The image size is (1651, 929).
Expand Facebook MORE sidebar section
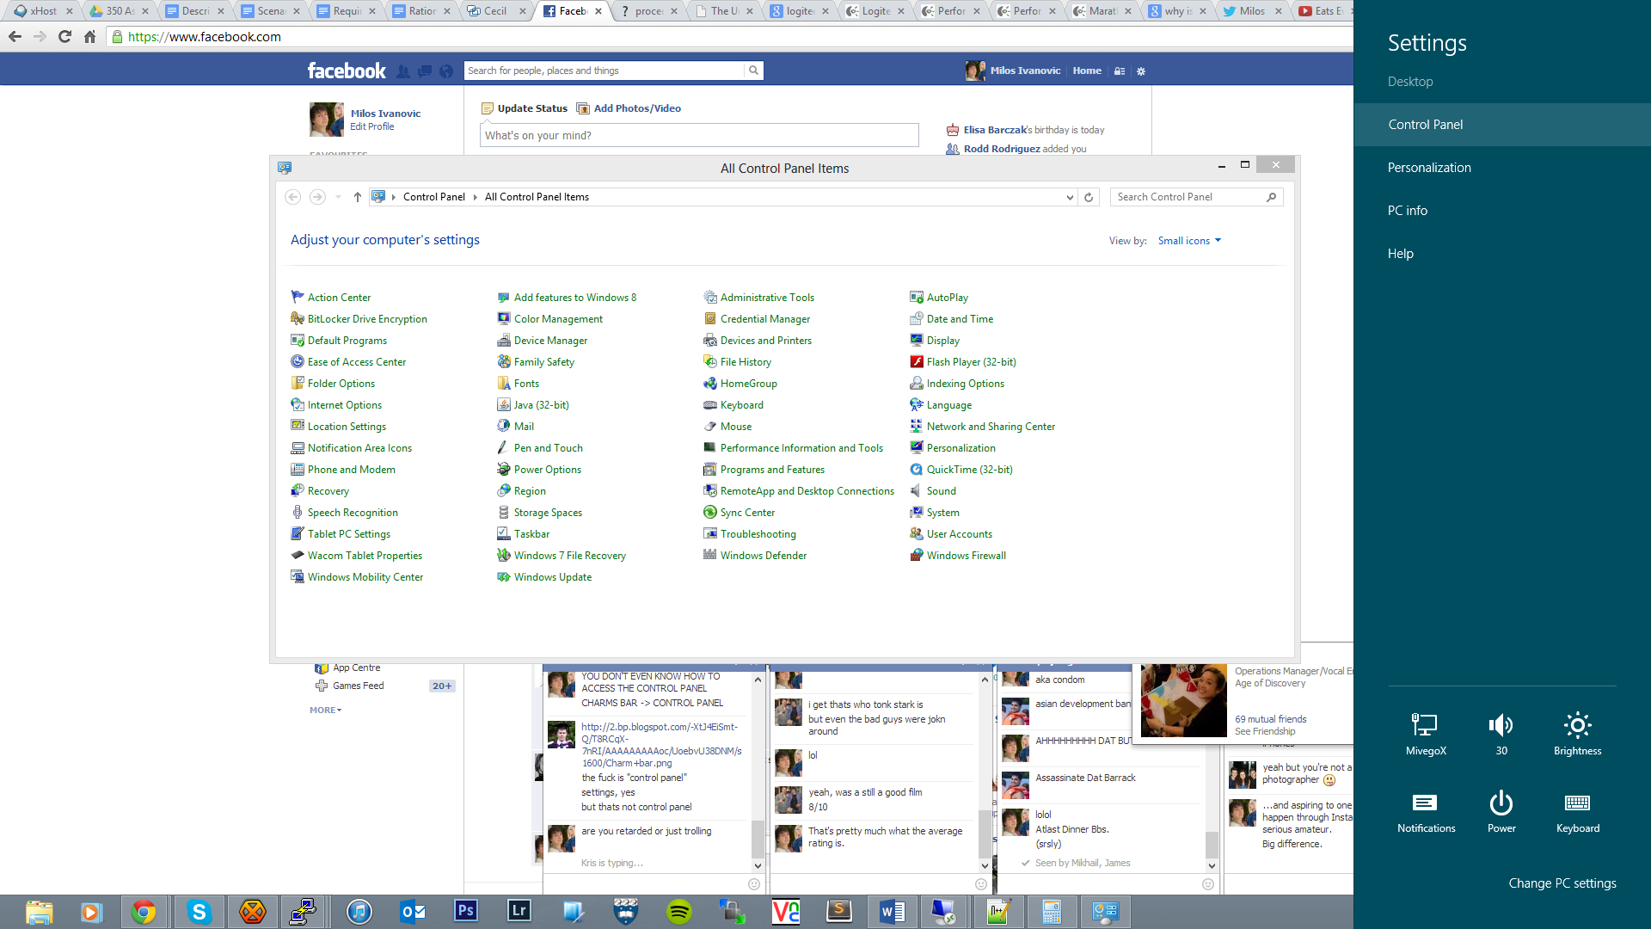[x=325, y=710]
